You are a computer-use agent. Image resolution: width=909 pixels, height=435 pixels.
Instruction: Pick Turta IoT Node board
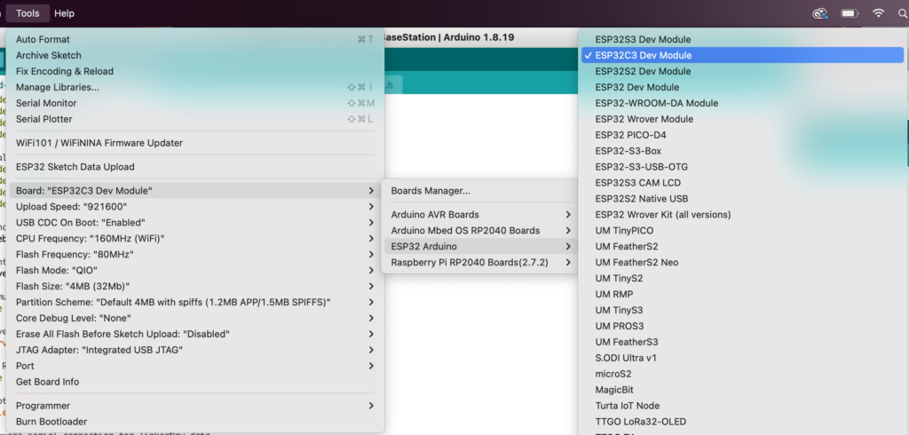[x=743, y=406]
